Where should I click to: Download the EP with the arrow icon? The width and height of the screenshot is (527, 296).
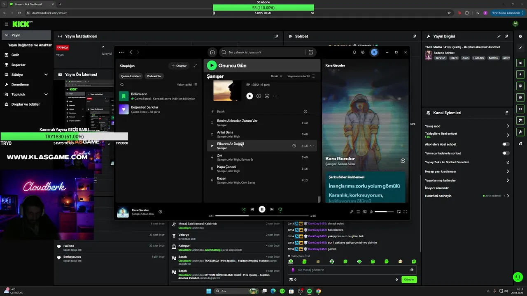[267, 96]
